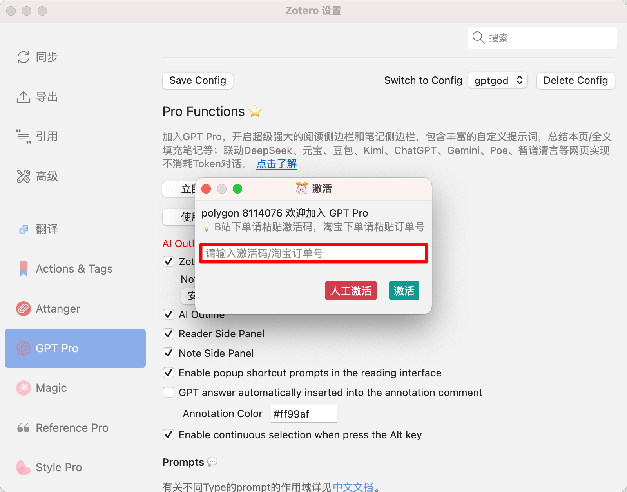Focus the 搜索 search field
This screenshot has height=492, width=627.
click(x=542, y=38)
